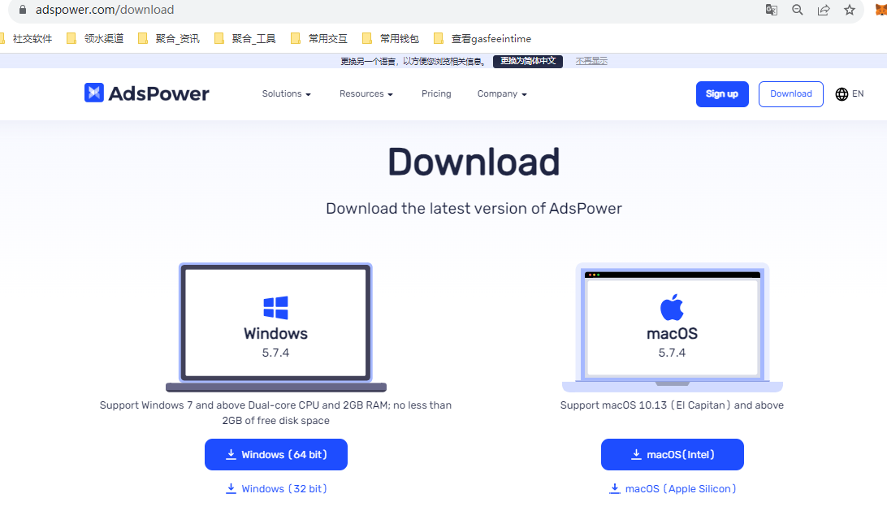Click the 'Support macOS 10.13' requirements text
Viewport: 887px width, 511px height.
point(672,405)
